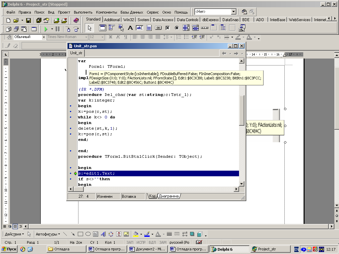Open Действия dropdown in drawing toolbar
This screenshot has width=339, height=254.
pos(14,234)
